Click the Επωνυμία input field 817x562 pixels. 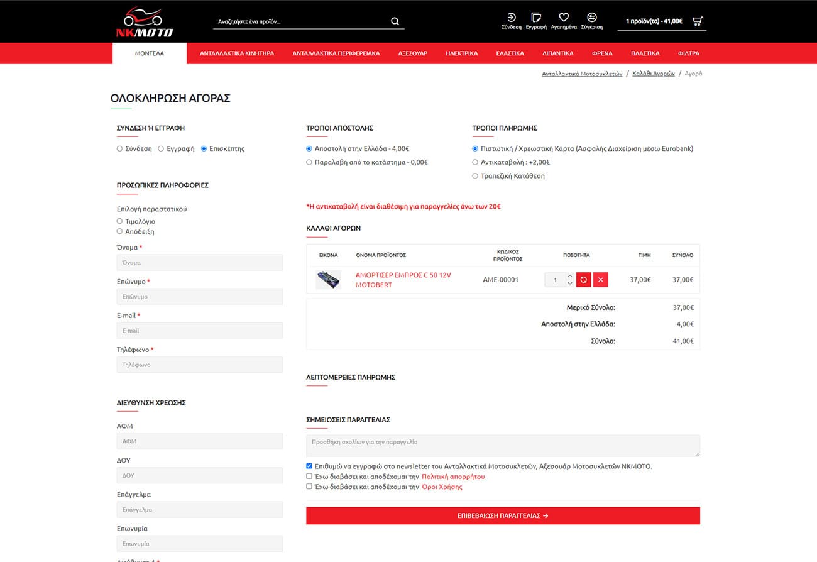pyautogui.click(x=200, y=544)
